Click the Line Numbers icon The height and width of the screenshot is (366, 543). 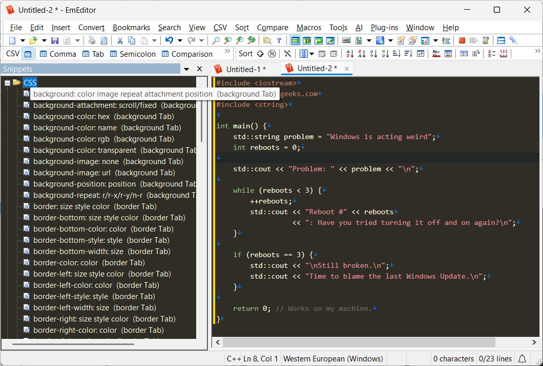tap(492, 54)
